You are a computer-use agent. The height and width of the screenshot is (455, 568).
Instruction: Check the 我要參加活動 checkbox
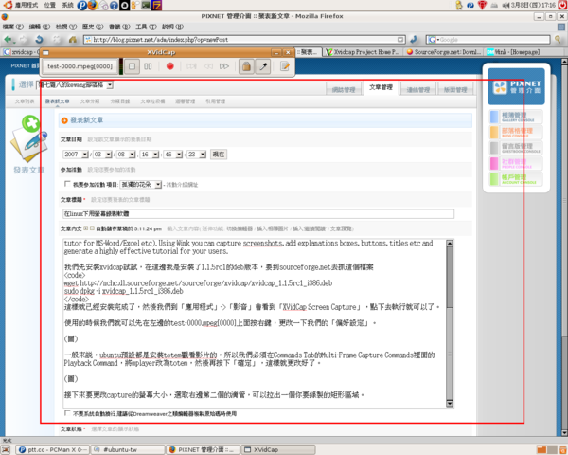(67, 184)
